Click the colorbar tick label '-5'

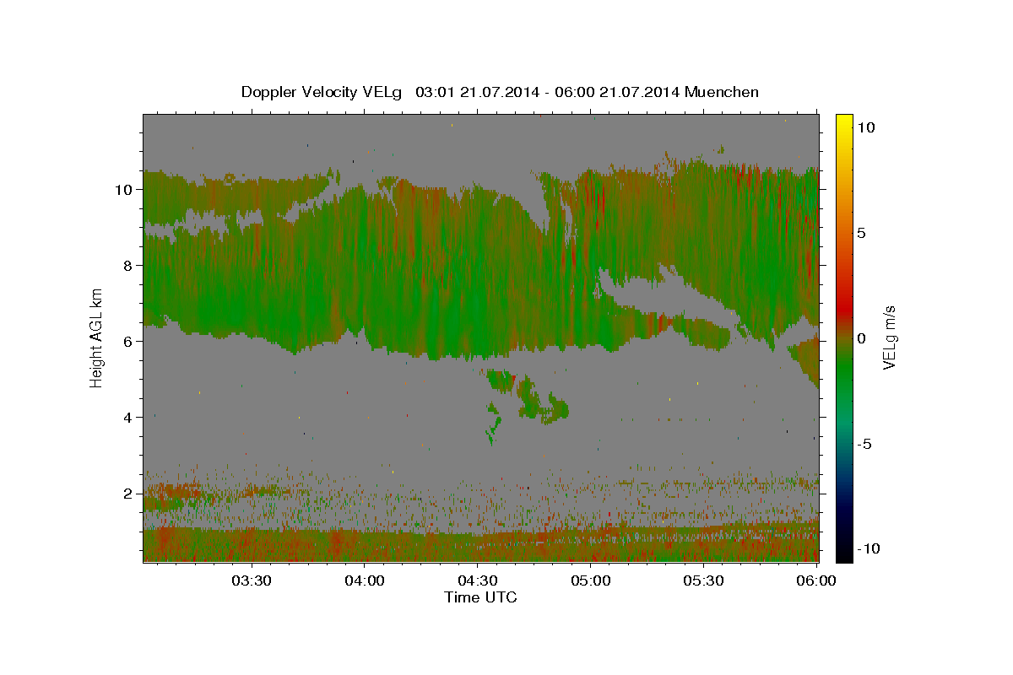tap(864, 444)
